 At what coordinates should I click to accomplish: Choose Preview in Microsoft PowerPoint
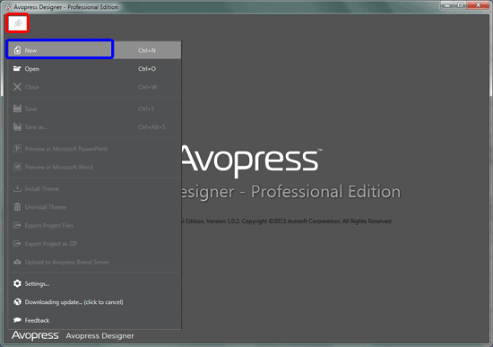[94, 149]
